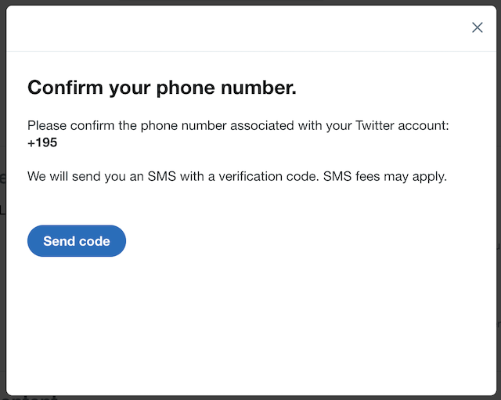The height and width of the screenshot is (400, 501).
Task: Click the empty header bar of the dialog
Action: (x=235, y=27)
